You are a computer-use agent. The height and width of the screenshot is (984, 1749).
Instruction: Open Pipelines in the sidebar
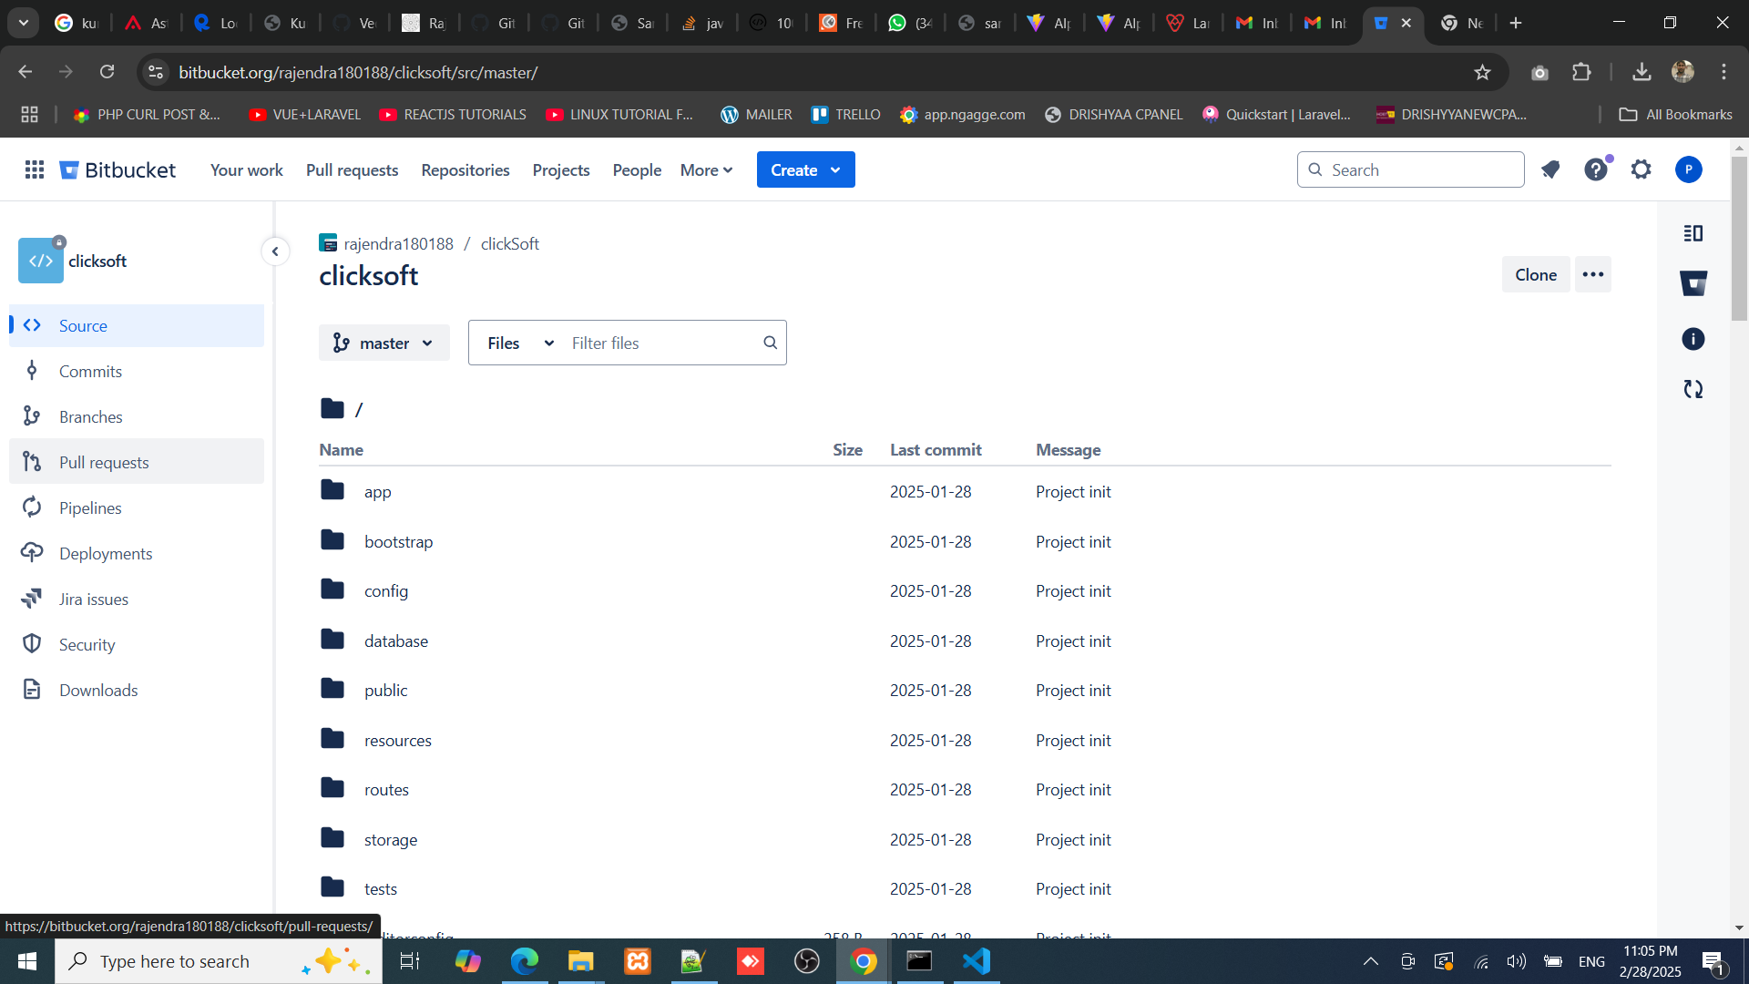coord(90,507)
